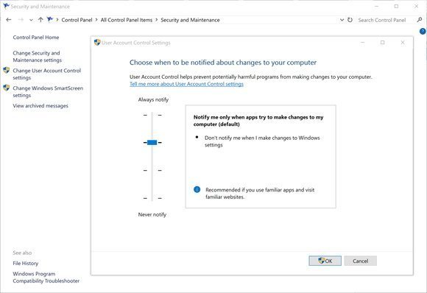The image size is (427, 293).
Task: Open Tell me more about UAC settings link
Action: 186,84
